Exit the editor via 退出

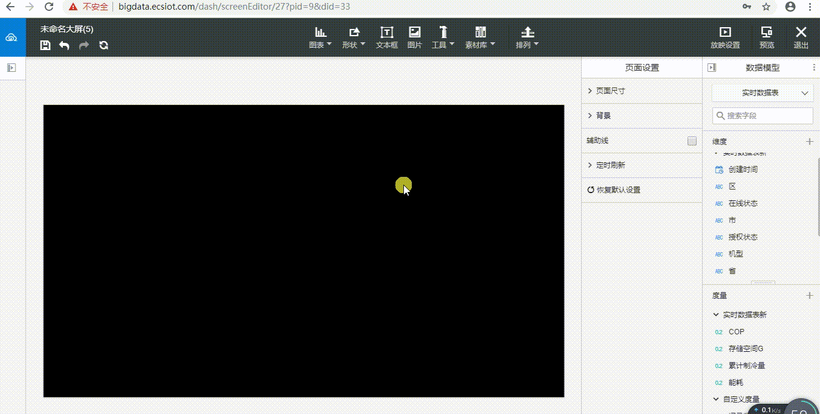coord(801,37)
